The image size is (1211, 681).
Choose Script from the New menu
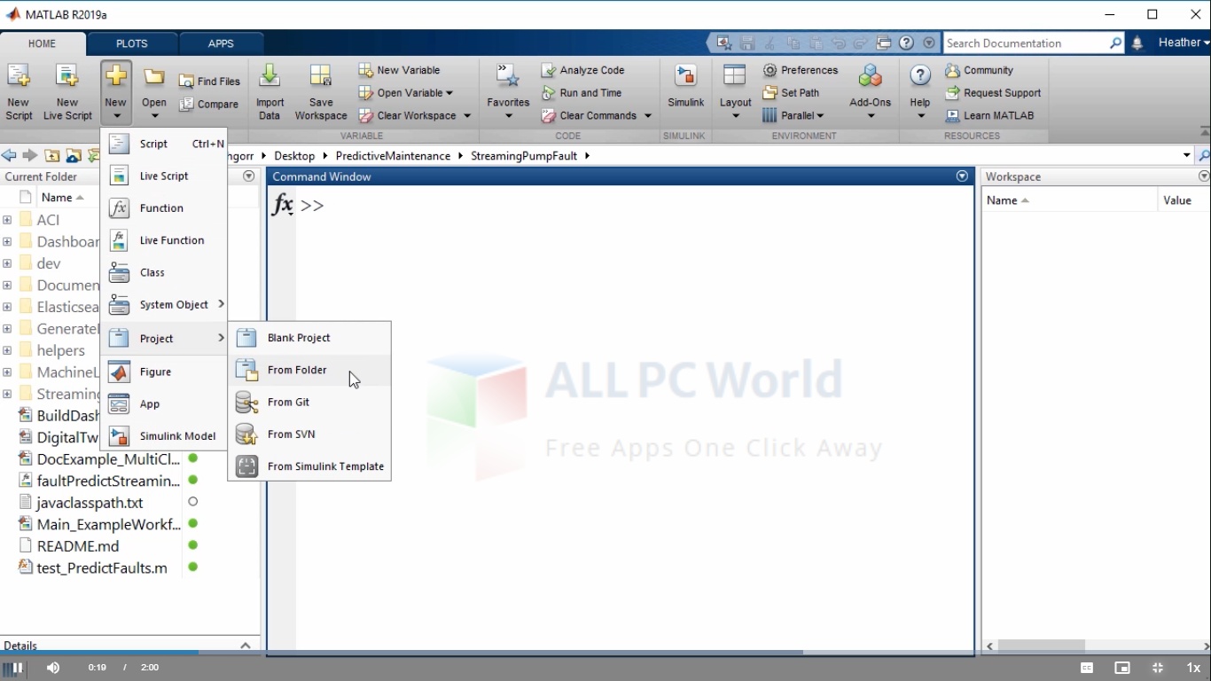164,144
